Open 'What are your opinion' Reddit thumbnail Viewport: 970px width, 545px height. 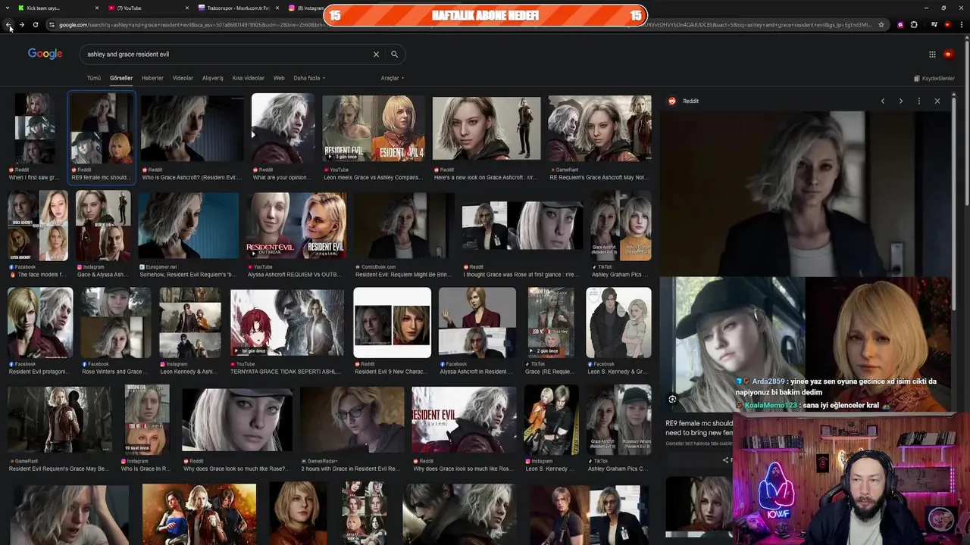283,138
